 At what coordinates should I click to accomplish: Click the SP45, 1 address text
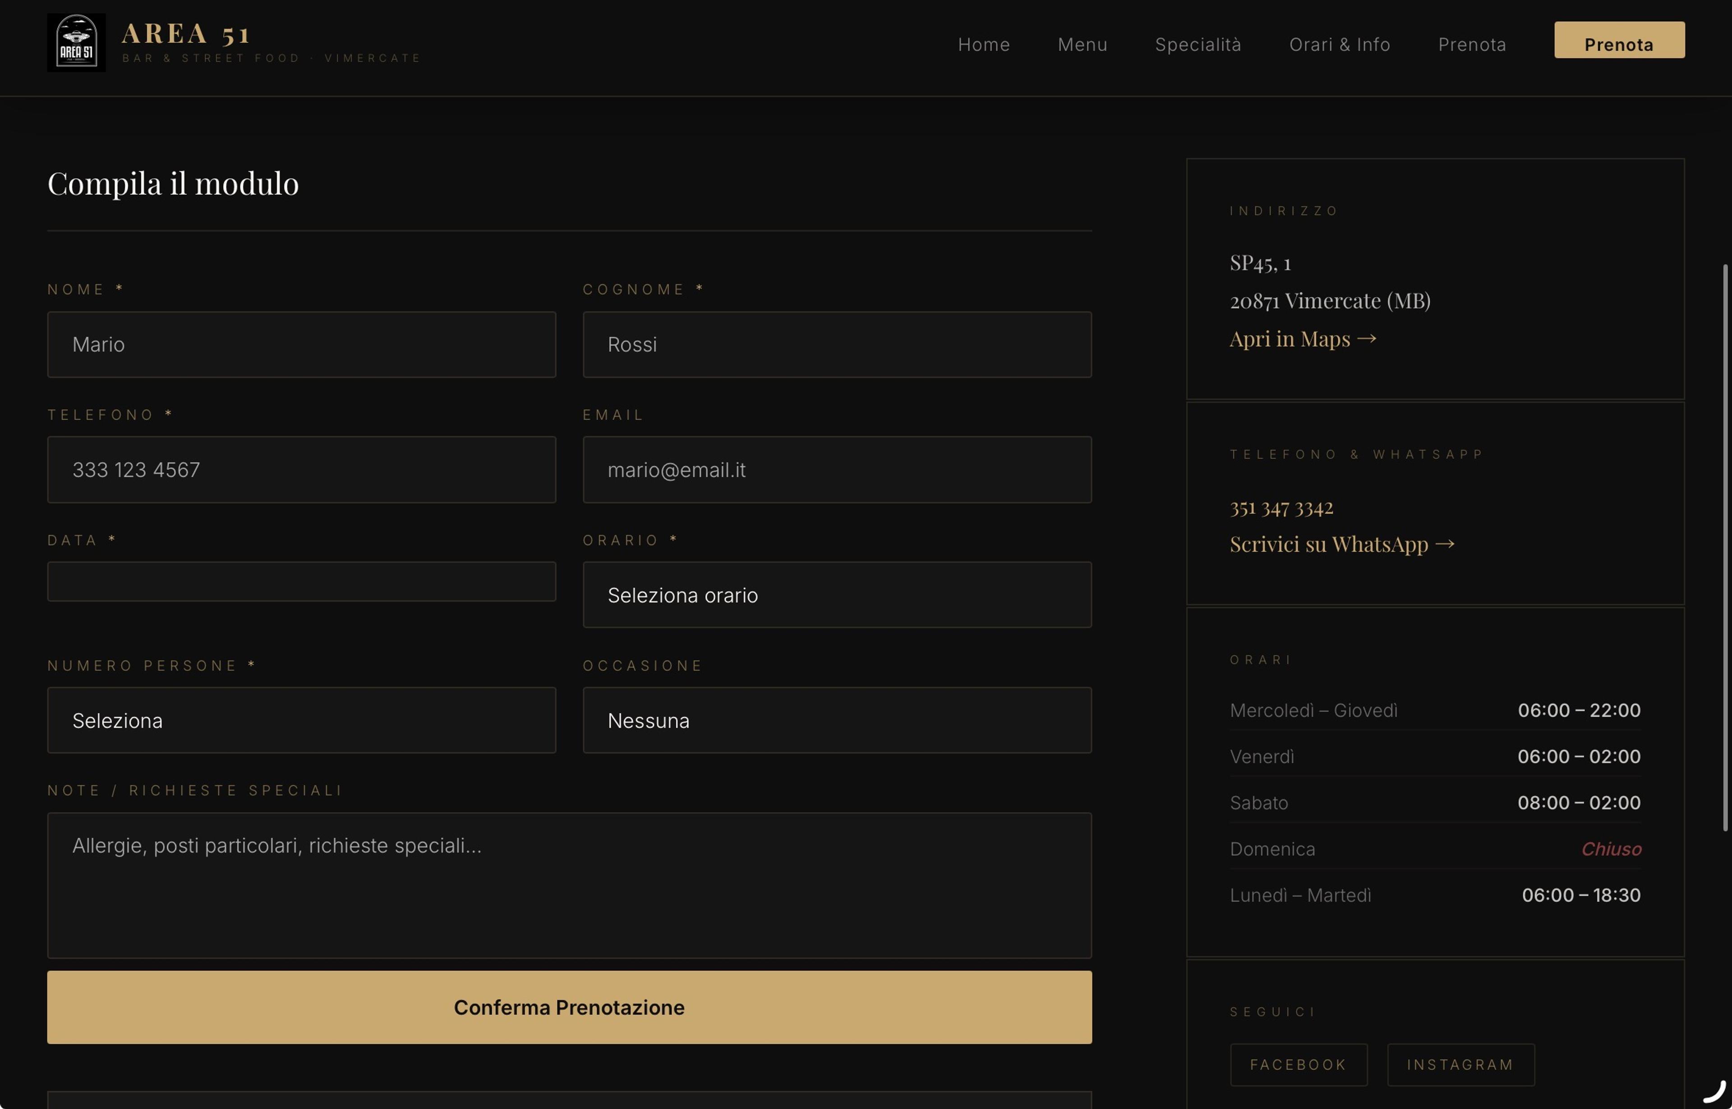(x=1260, y=263)
